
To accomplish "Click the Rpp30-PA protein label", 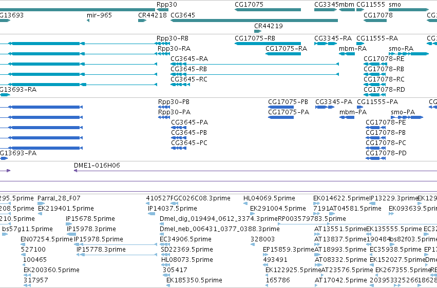I will tap(175, 112).
